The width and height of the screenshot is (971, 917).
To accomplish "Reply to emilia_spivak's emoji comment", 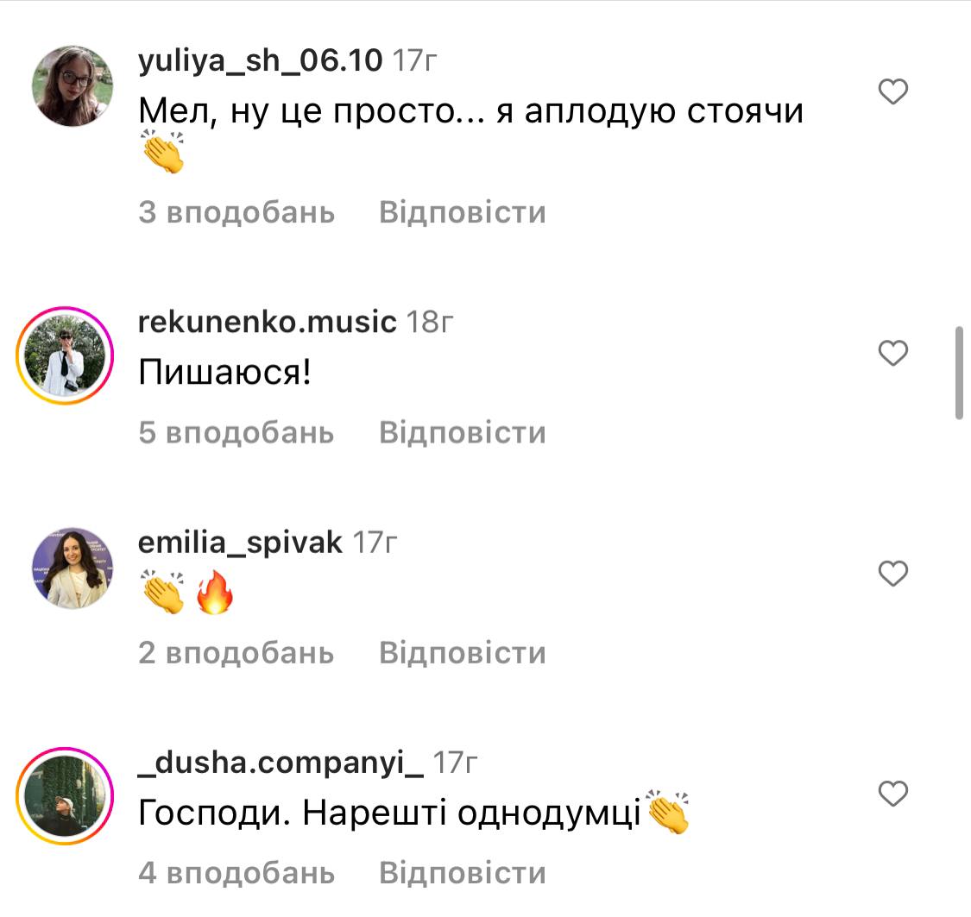I will point(463,653).
